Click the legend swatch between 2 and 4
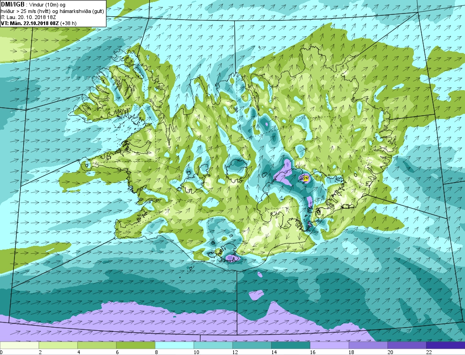Screen dimensions: 465x355 (x=58, y=345)
